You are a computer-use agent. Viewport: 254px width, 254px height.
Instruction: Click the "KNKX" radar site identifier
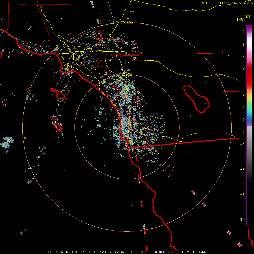tap(160, 252)
